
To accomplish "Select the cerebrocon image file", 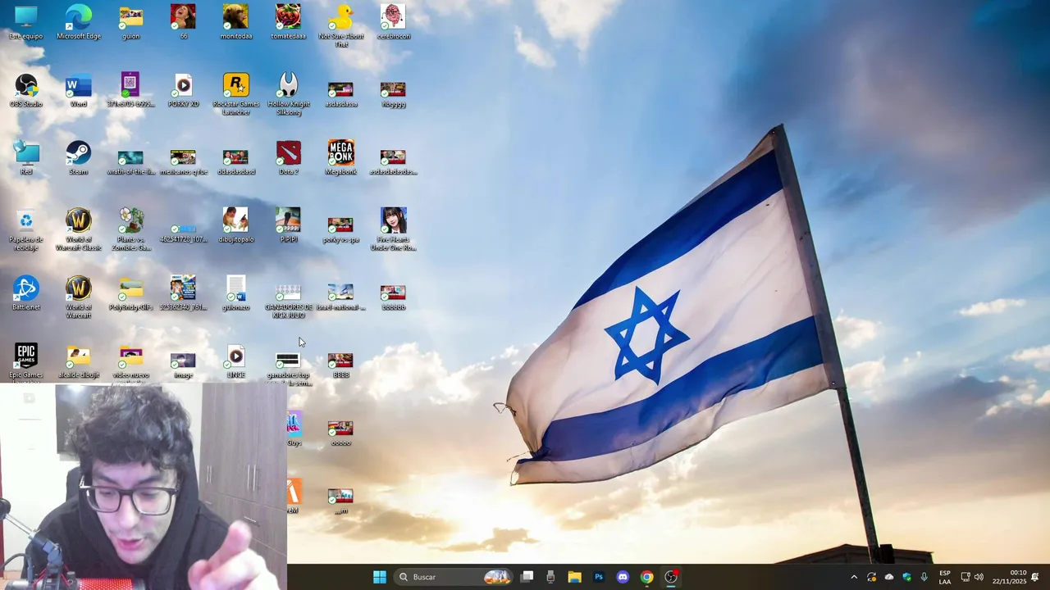I will 393,22.
